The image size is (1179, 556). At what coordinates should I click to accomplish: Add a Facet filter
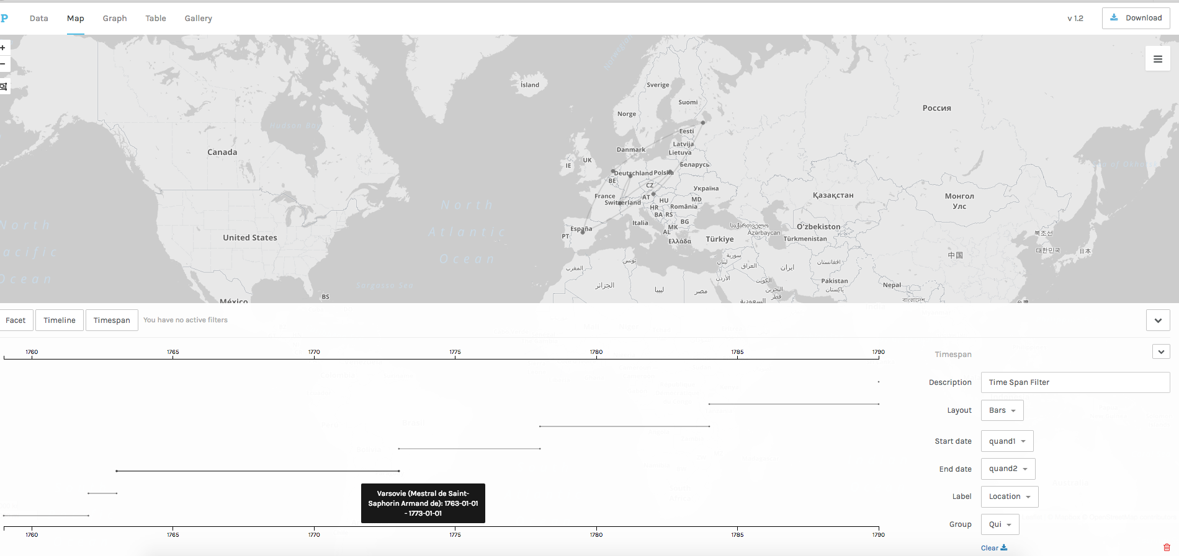pyautogui.click(x=16, y=320)
